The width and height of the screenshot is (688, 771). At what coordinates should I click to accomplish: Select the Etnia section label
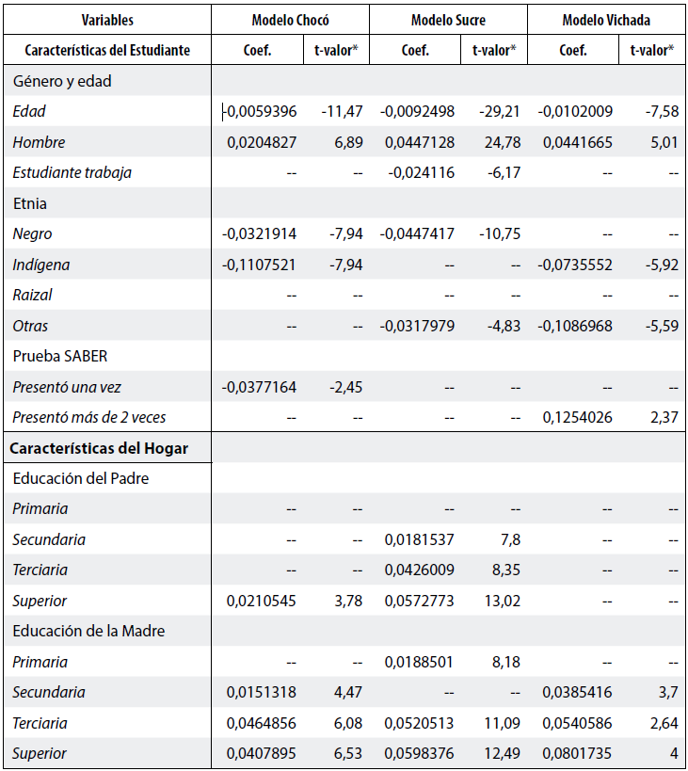(x=30, y=203)
